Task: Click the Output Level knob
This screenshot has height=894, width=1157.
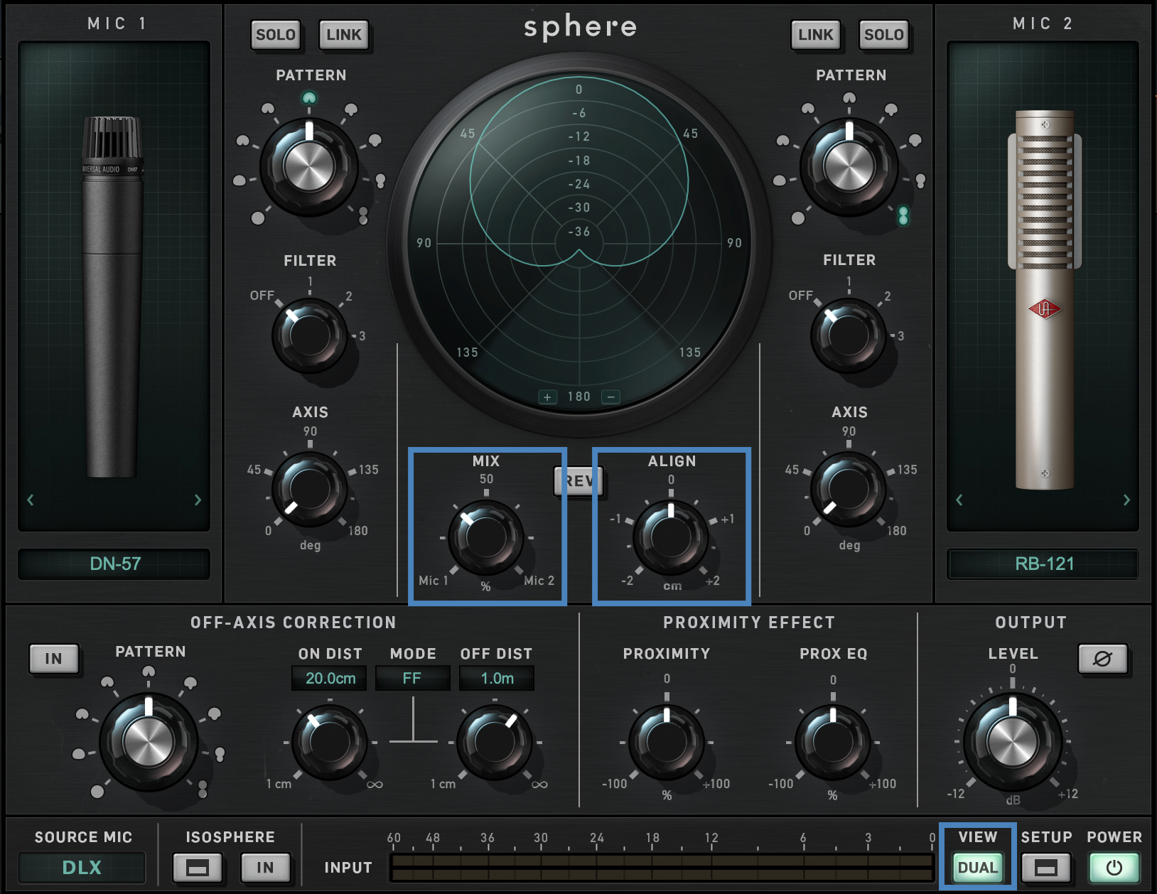Action: [1013, 742]
